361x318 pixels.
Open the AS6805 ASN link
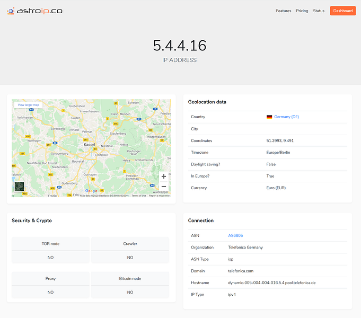235,235
